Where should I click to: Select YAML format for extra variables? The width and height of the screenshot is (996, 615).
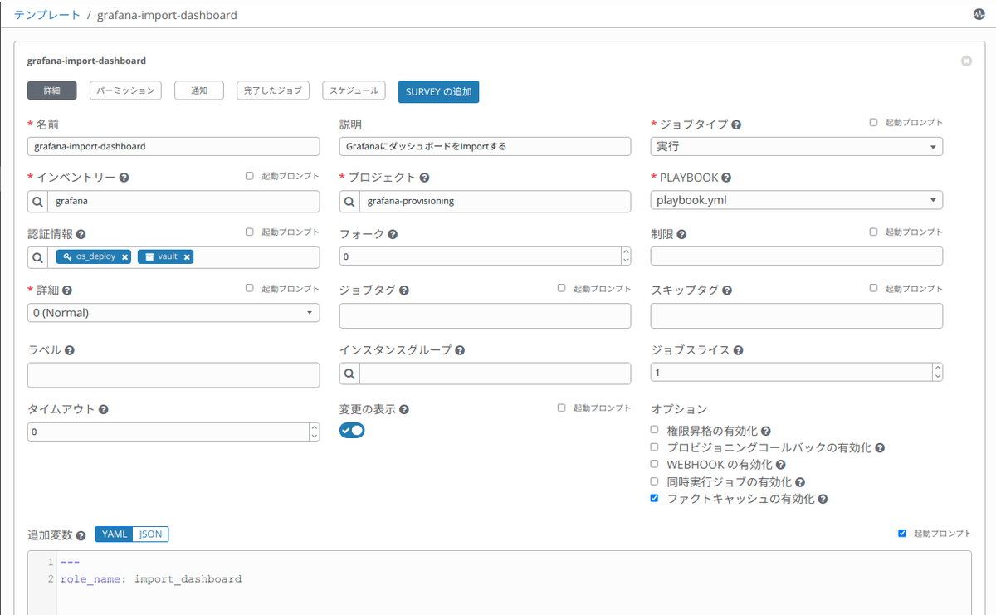[x=115, y=534]
